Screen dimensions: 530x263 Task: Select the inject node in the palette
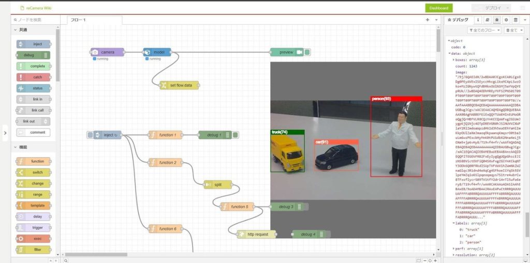(x=34, y=44)
